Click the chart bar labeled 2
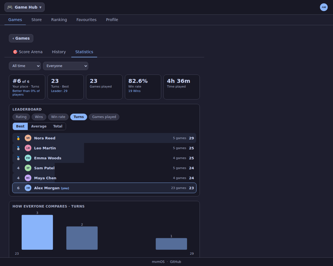 pos(82,238)
